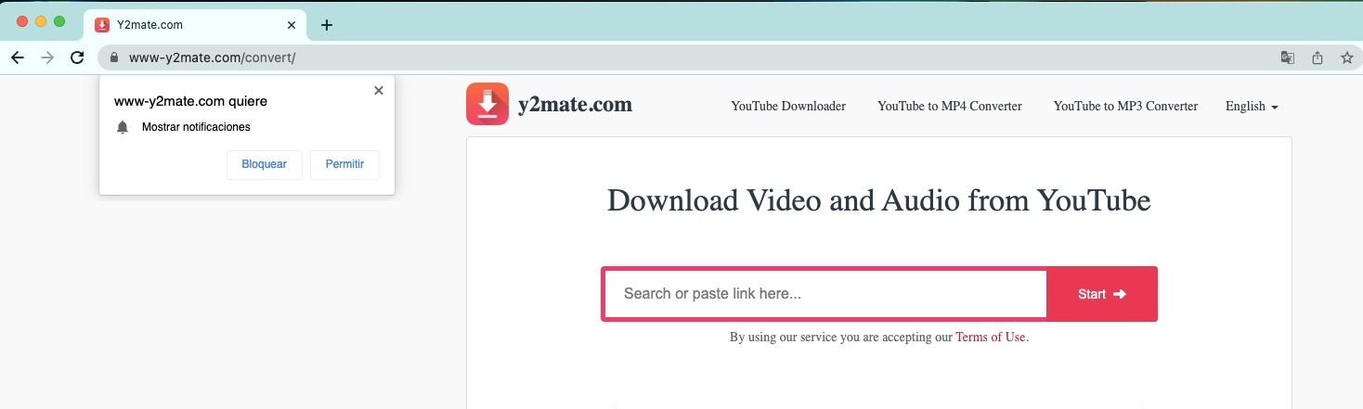Reload the page with the refresh icon

point(77,58)
